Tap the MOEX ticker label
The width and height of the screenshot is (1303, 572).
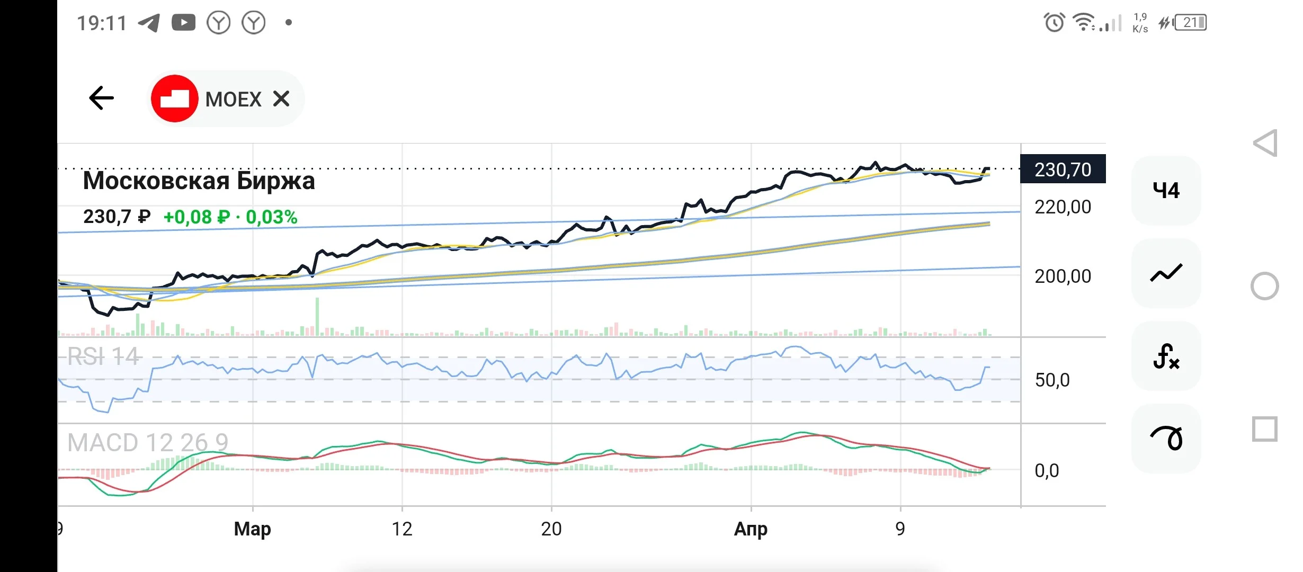(233, 99)
